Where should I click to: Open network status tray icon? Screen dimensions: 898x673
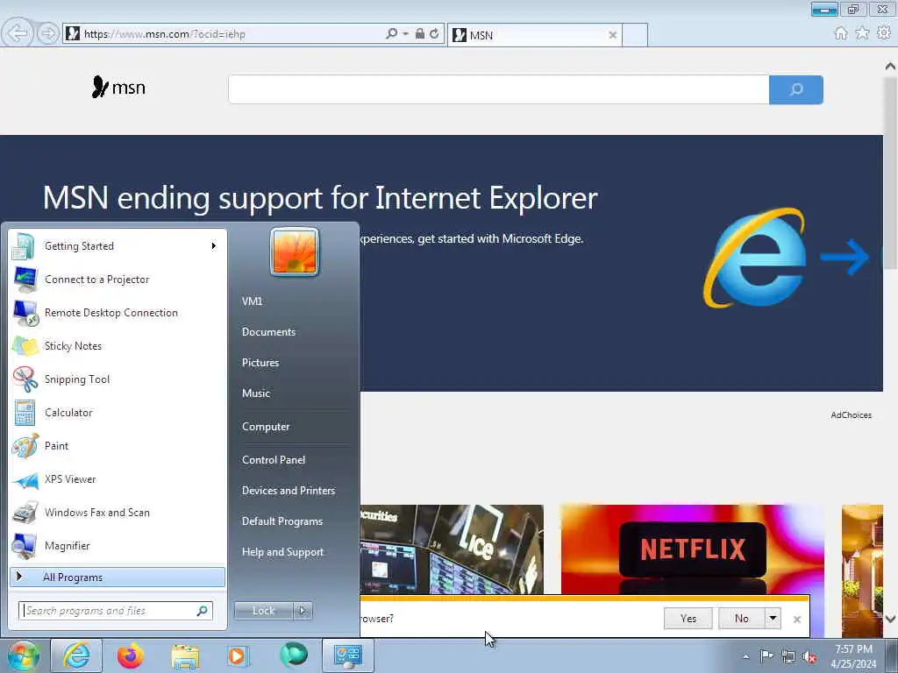[x=788, y=657]
